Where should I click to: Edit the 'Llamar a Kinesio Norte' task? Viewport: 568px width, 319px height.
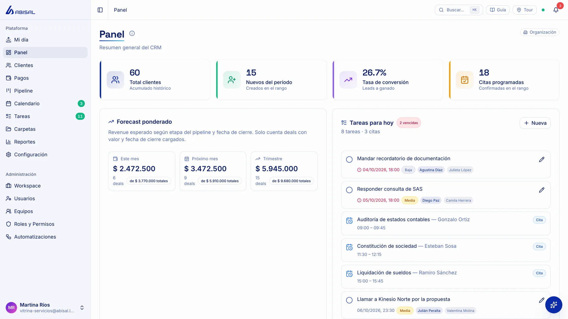(542, 300)
